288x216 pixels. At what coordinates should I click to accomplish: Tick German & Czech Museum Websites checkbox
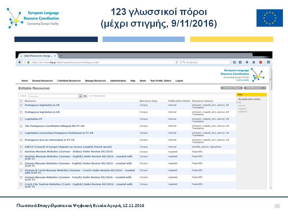pyautogui.click(x=21, y=170)
